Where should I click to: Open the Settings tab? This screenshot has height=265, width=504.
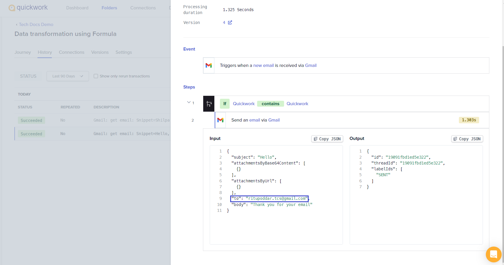pos(124,52)
